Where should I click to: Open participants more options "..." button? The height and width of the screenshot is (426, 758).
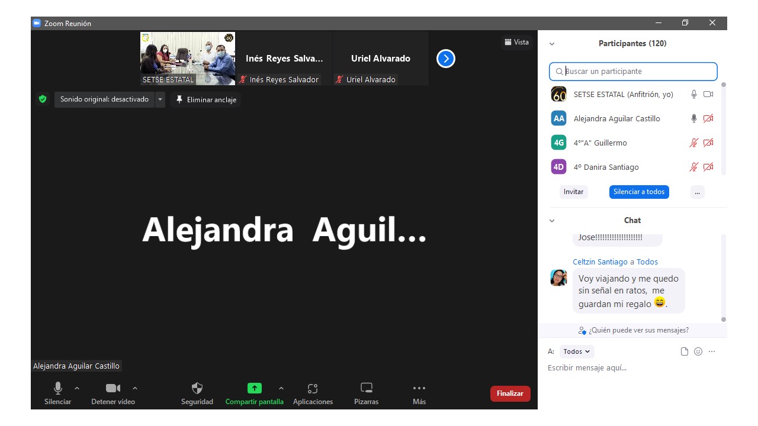pyautogui.click(x=698, y=192)
